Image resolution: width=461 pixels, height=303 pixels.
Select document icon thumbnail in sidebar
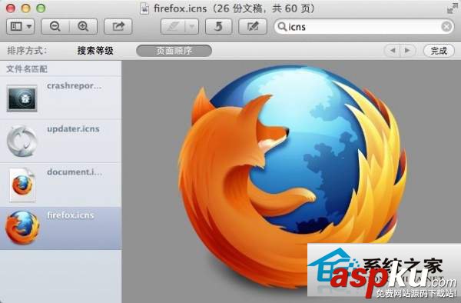pyautogui.click(x=22, y=185)
